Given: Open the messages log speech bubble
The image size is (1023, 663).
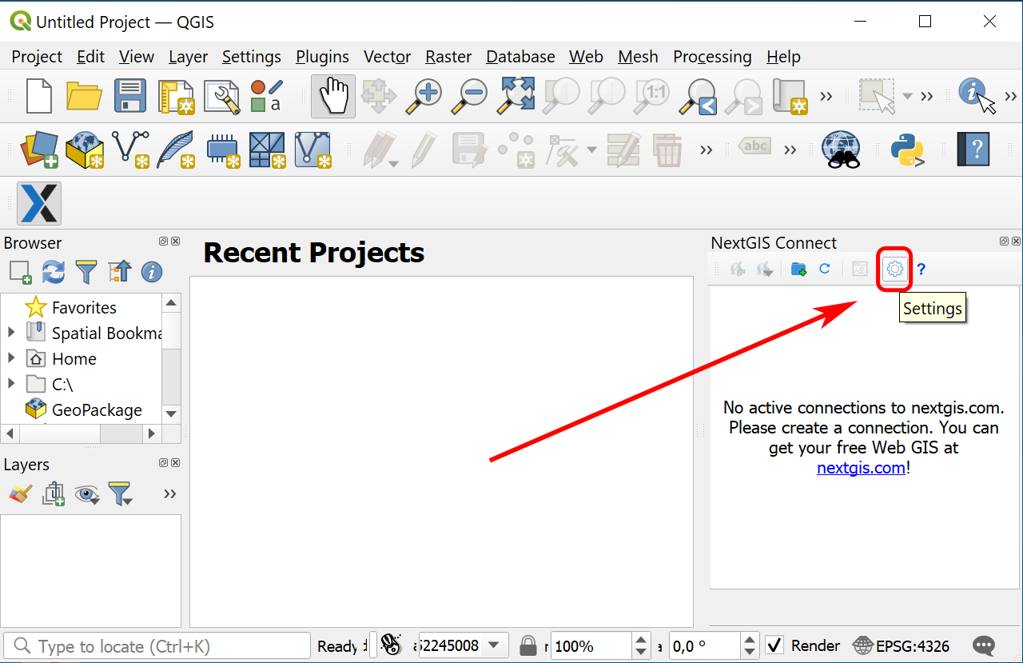Looking at the screenshot, I should pos(984,645).
